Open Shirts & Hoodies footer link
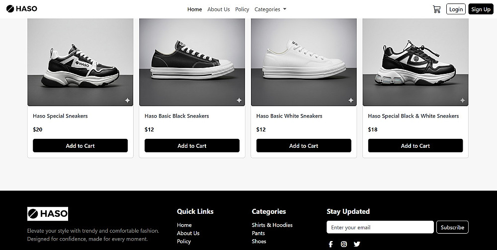The width and height of the screenshot is (497, 250). coord(272,225)
